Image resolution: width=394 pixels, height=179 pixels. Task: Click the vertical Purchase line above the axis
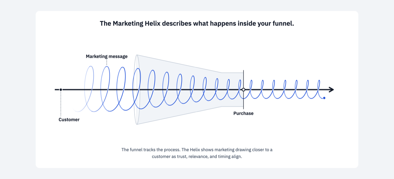243,79
